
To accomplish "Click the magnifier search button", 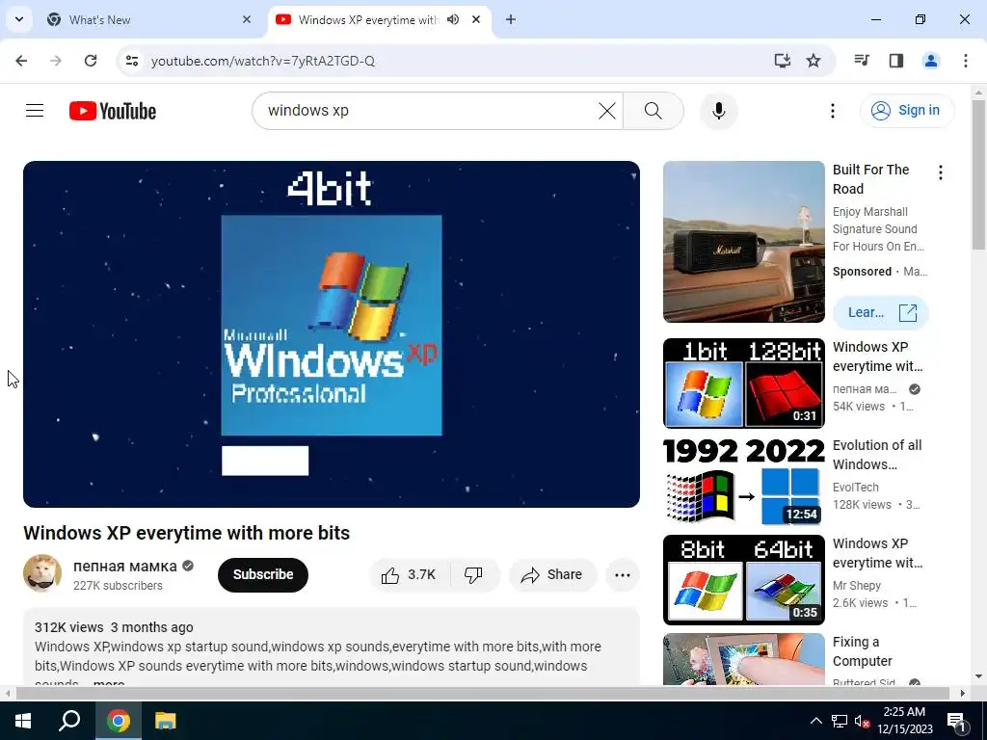I will point(654,111).
